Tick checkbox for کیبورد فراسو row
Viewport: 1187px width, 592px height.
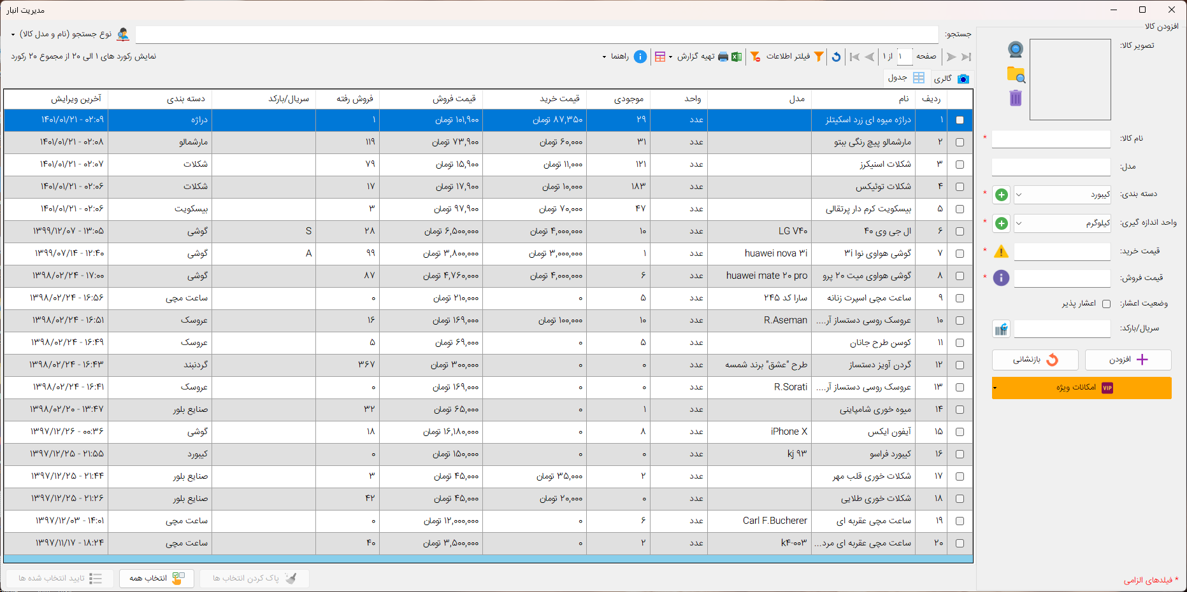click(x=960, y=454)
